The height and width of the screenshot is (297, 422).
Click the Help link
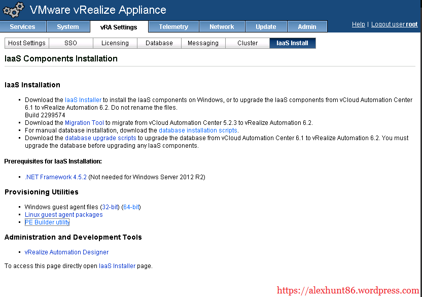358,24
